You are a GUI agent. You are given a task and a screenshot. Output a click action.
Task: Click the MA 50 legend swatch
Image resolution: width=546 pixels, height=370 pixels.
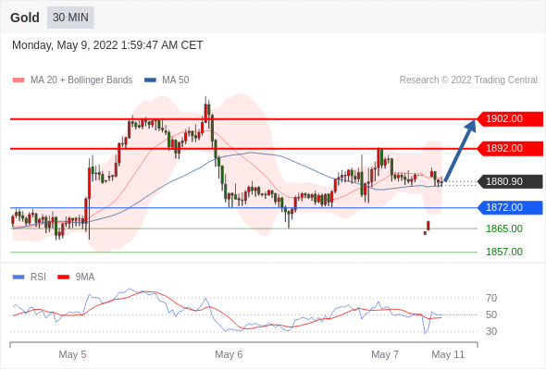coord(150,80)
